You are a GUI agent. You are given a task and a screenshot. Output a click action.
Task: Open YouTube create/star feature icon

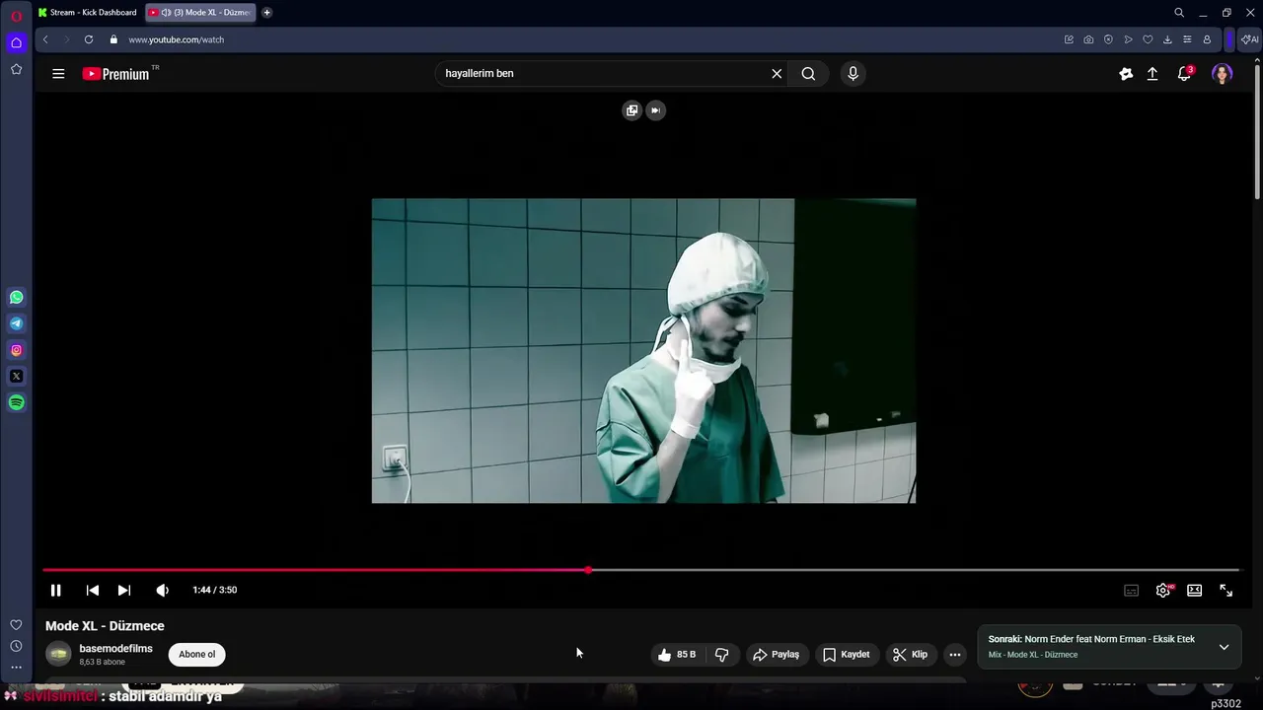point(1126,73)
